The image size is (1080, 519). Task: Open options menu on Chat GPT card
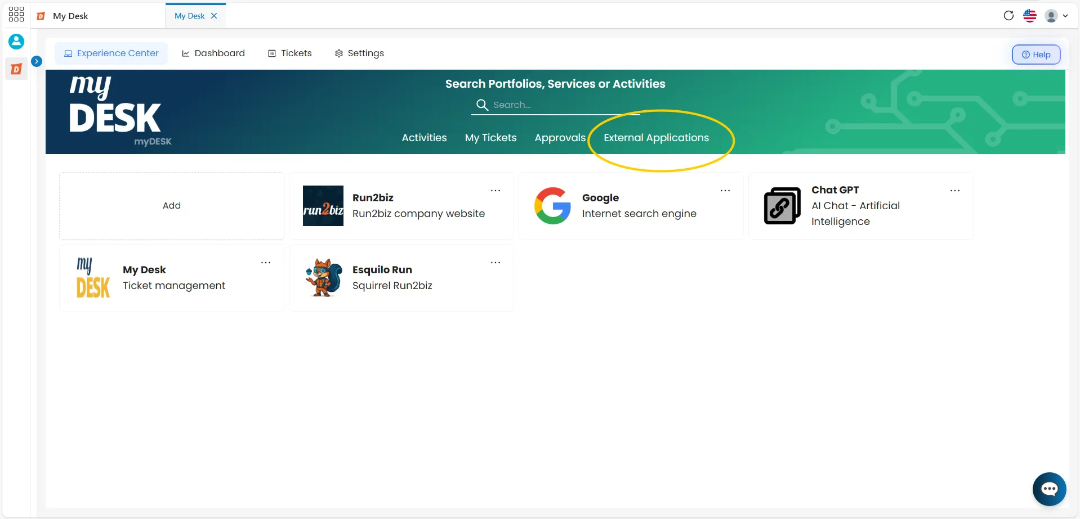click(x=955, y=191)
